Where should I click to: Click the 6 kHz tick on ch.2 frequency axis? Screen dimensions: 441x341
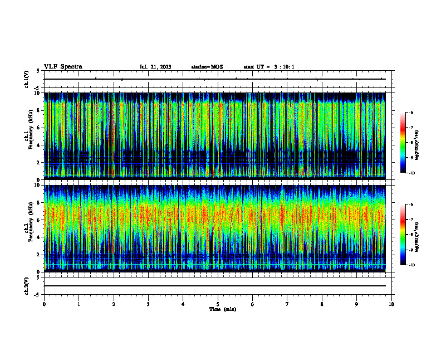coord(39,220)
